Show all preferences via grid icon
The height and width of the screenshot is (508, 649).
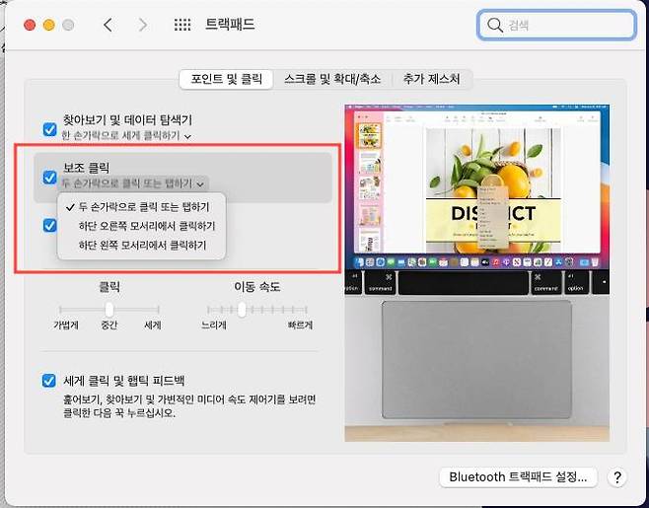(182, 26)
